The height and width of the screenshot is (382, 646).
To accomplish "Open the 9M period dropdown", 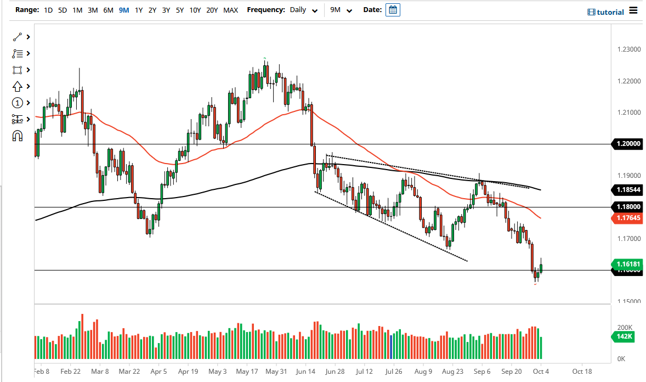I will (341, 10).
